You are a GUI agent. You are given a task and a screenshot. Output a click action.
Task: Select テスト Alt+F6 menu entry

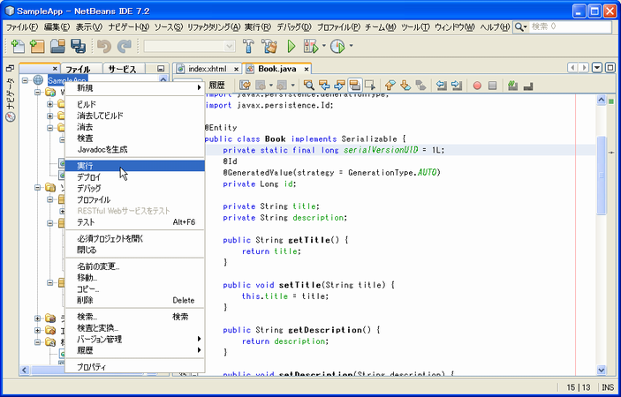tap(134, 222)
